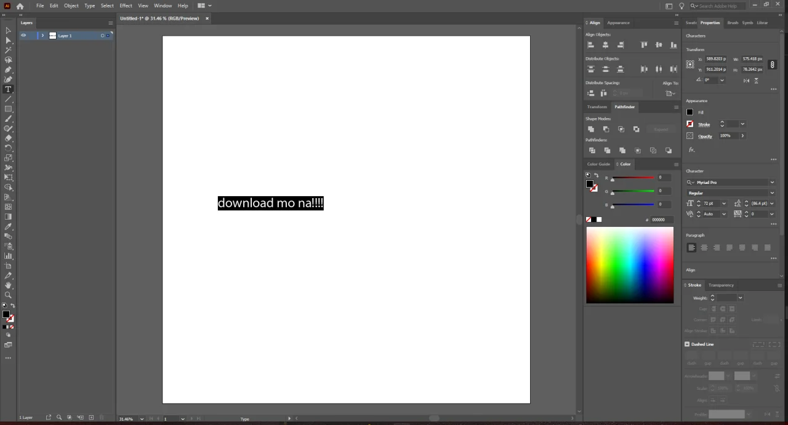This screenshot has width=788, height=425.
Task: Switch to the Transparency tab
Action: 721,285
